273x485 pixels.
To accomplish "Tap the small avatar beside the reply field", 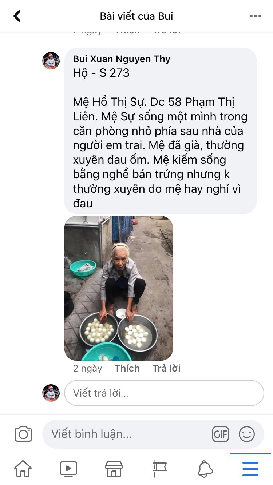I will pos(51,393).
